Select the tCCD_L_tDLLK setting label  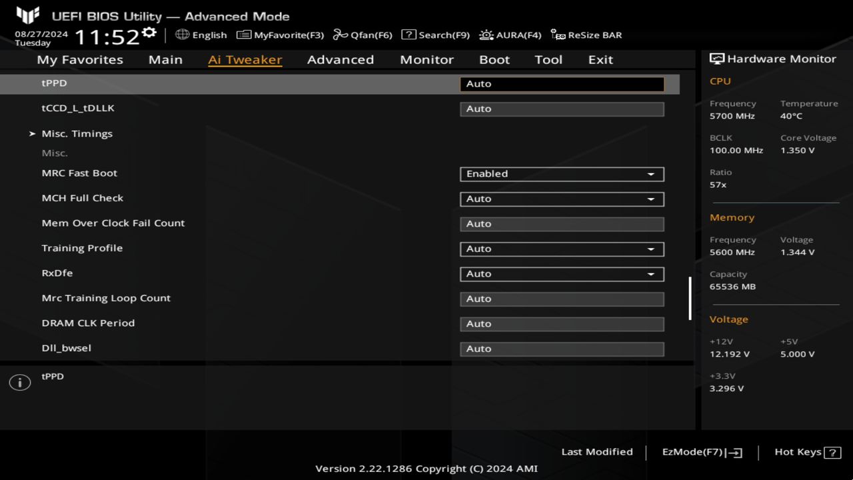point(78,108)
